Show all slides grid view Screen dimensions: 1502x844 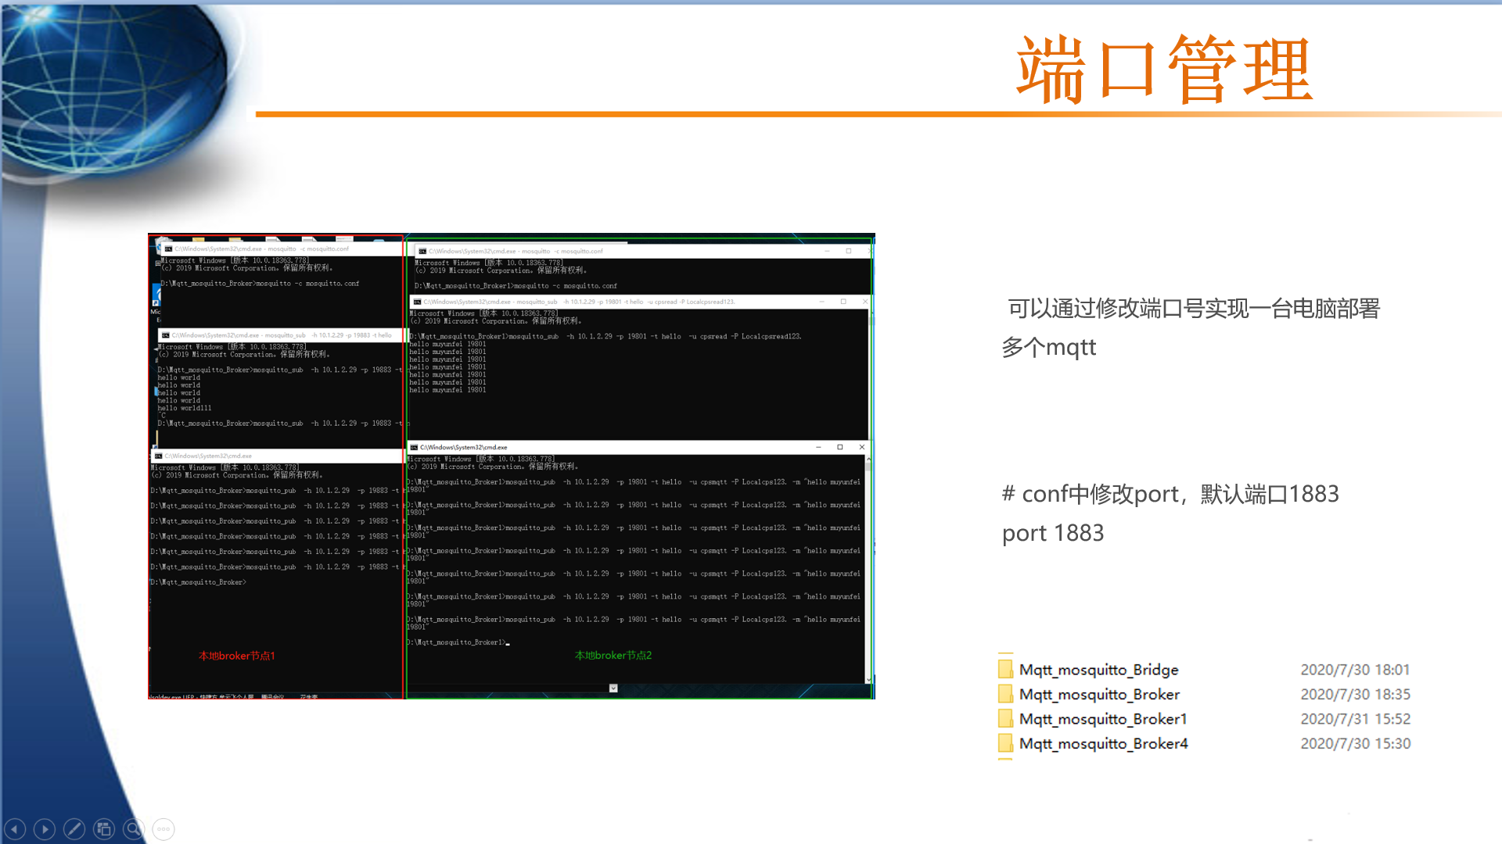pyautogui.click(x=104, y=829)
